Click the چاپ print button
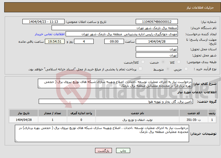This screenshot has width=221, height=158. click(123, 150)
